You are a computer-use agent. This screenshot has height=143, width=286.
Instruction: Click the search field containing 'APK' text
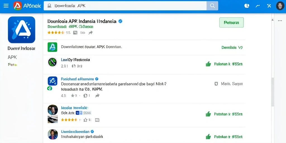pos(125,6)
